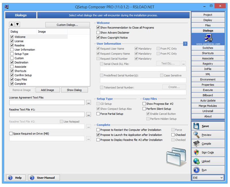Open the Project section

208,15
